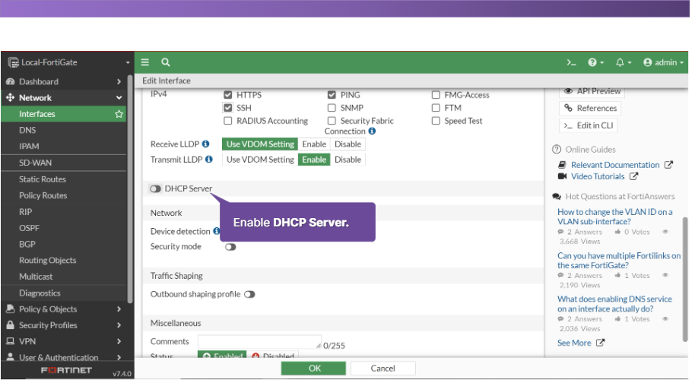Expand the Dashboard menu chevron
Screen dimensions: 695x386
click(119, 81)
